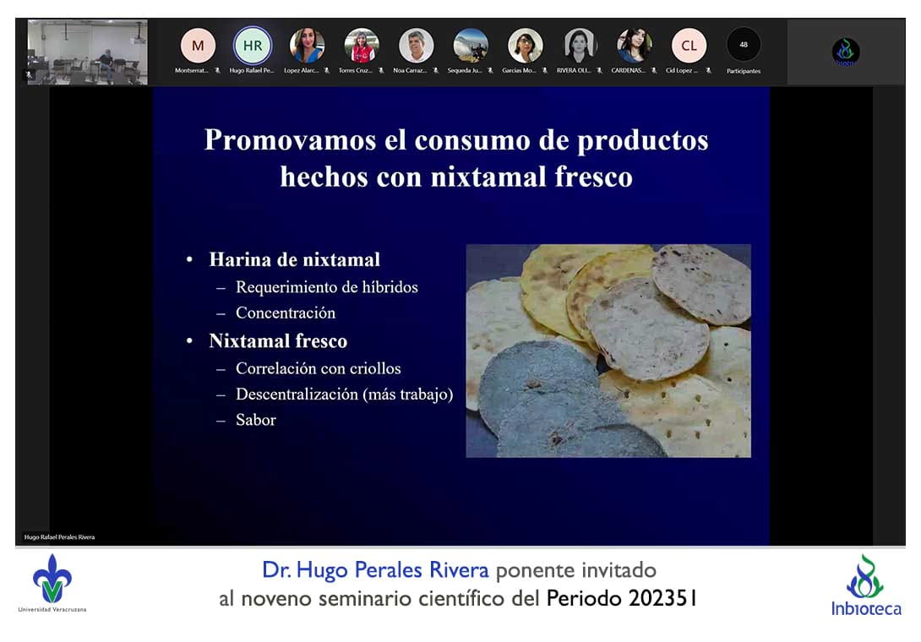Click muted mic icon beside Cid Lopez
Screen dimensions: 921x642
tap(708, 71)
